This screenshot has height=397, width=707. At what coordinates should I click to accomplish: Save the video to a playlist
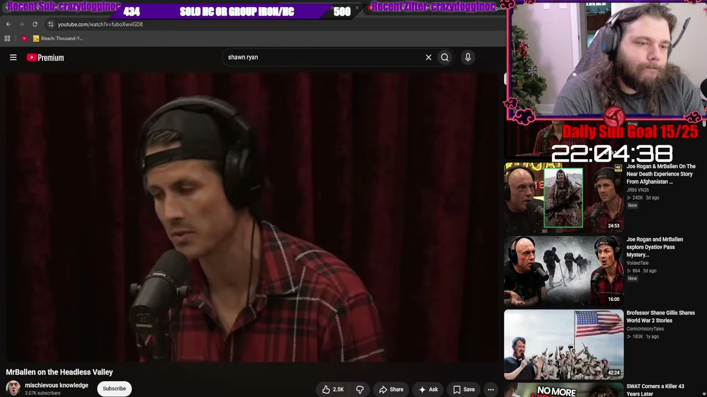pyautogui.click(x=464, y=389)
